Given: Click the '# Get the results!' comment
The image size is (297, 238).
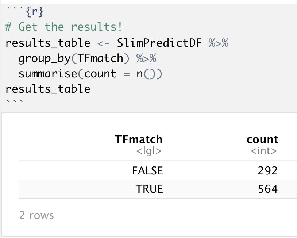Looking at the screenshot, I should [64, 27].
